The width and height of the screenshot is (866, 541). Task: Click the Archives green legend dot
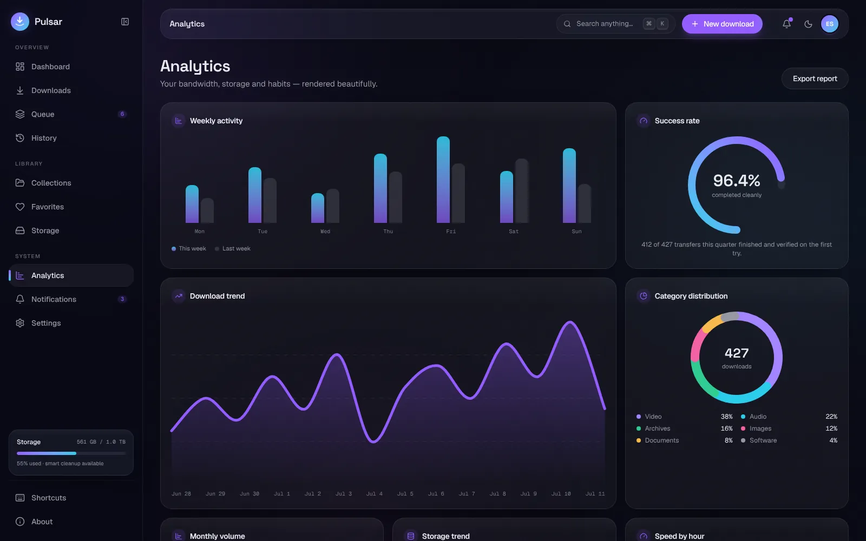coord(639,428)
